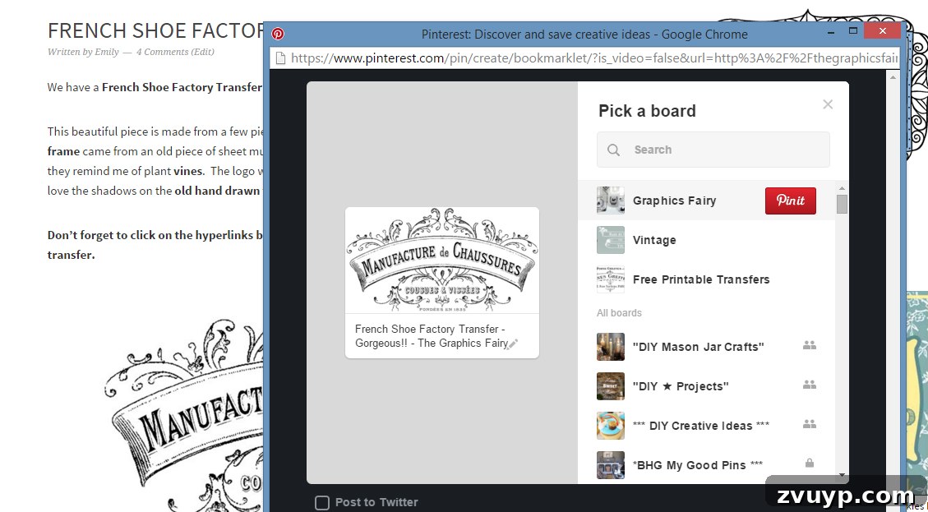The image size is (928, 512).
Task: Click the Pinterest logo in window title bar
Action: (x=278, y=34)
